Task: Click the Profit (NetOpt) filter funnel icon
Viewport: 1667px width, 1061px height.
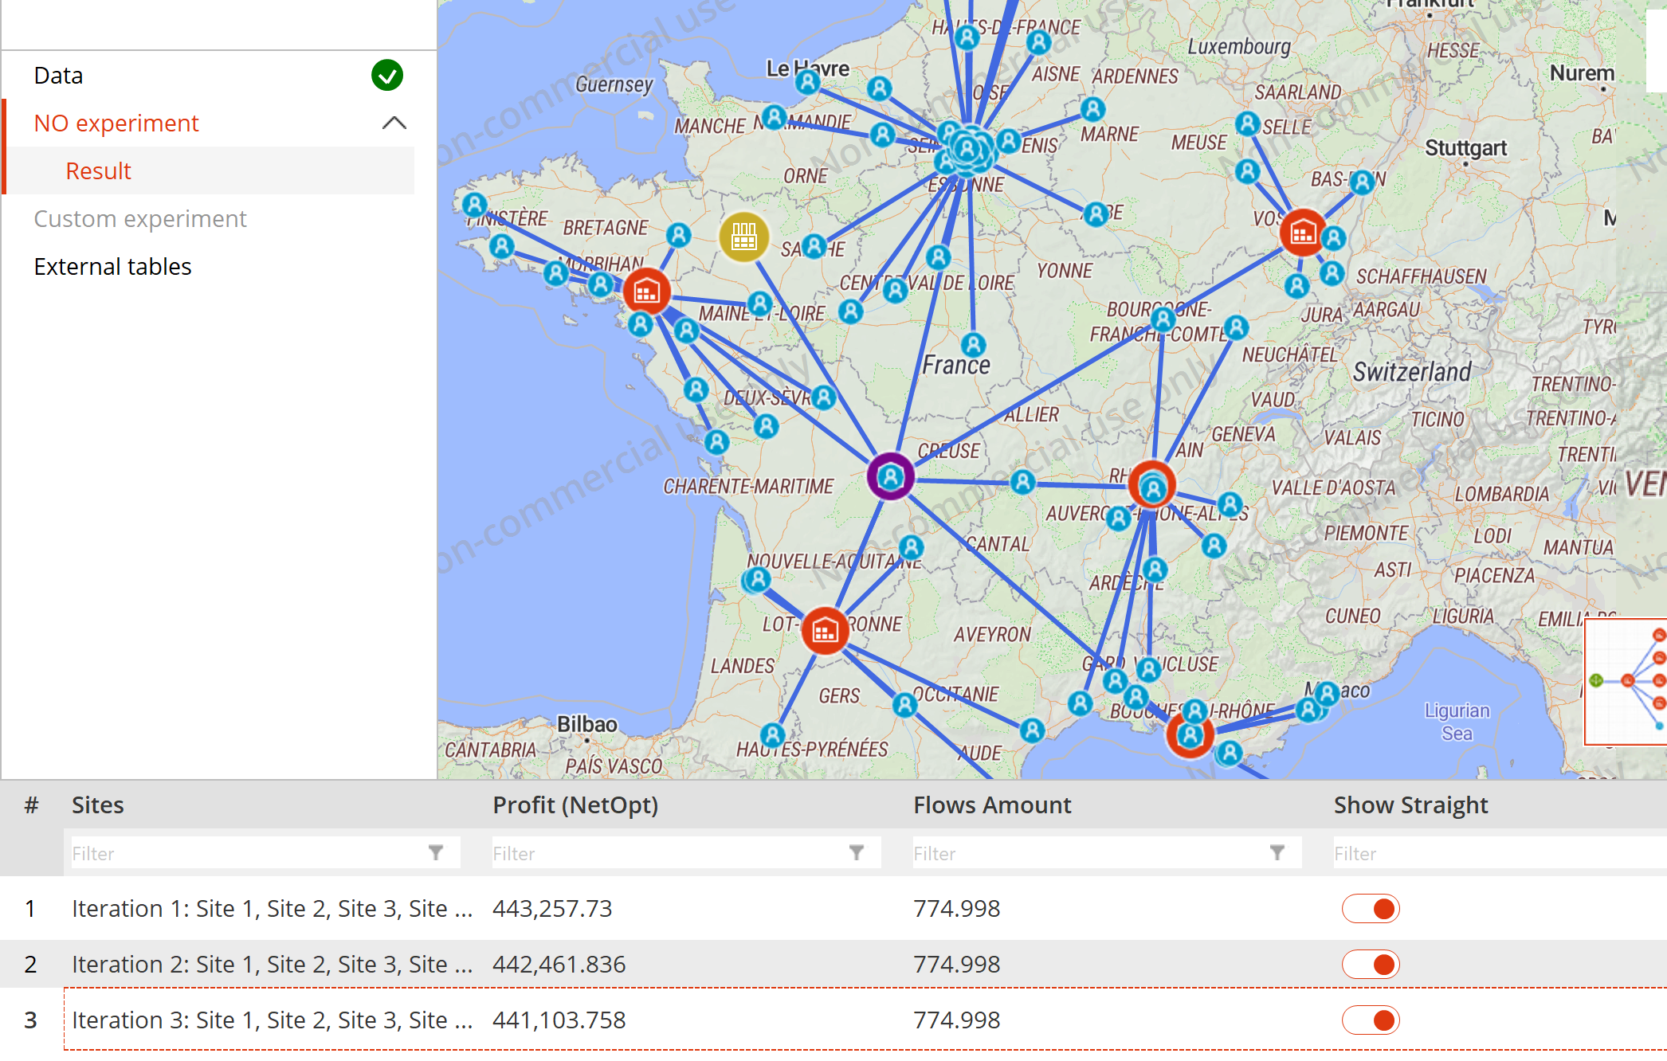Action: [x=857, y=853]
